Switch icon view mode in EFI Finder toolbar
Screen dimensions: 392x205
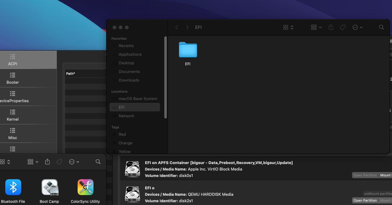click(x=288, y=27)
